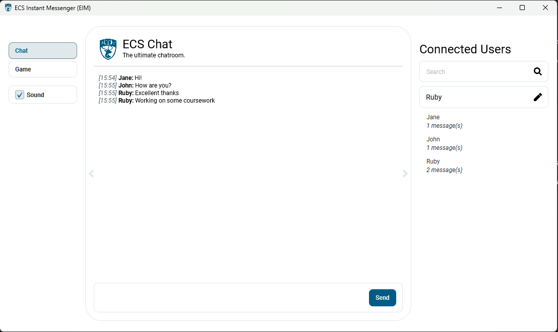Click the left chevron arrow beside the chat
This screenshot has height=332, width=558.
[x=91, y=174]
